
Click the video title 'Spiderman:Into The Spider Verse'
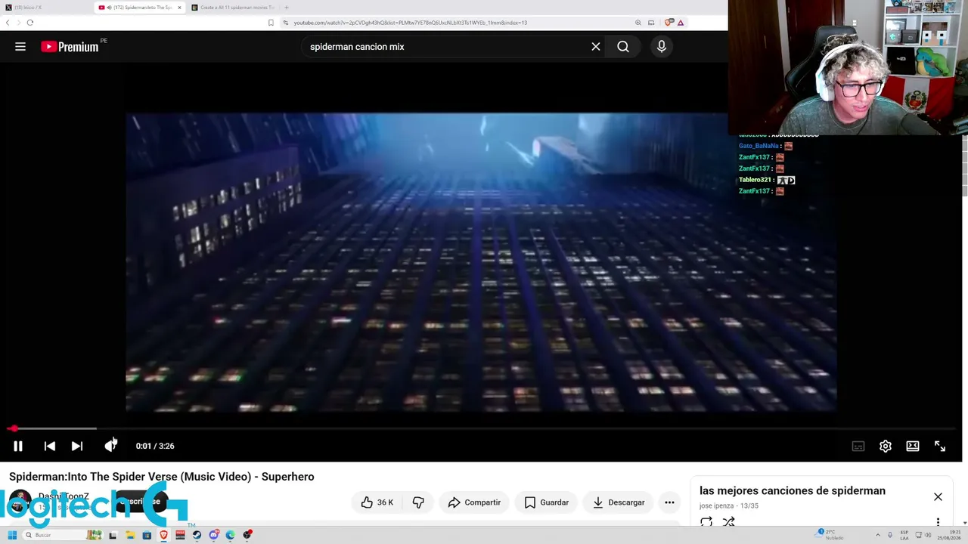tap(162, 477)
